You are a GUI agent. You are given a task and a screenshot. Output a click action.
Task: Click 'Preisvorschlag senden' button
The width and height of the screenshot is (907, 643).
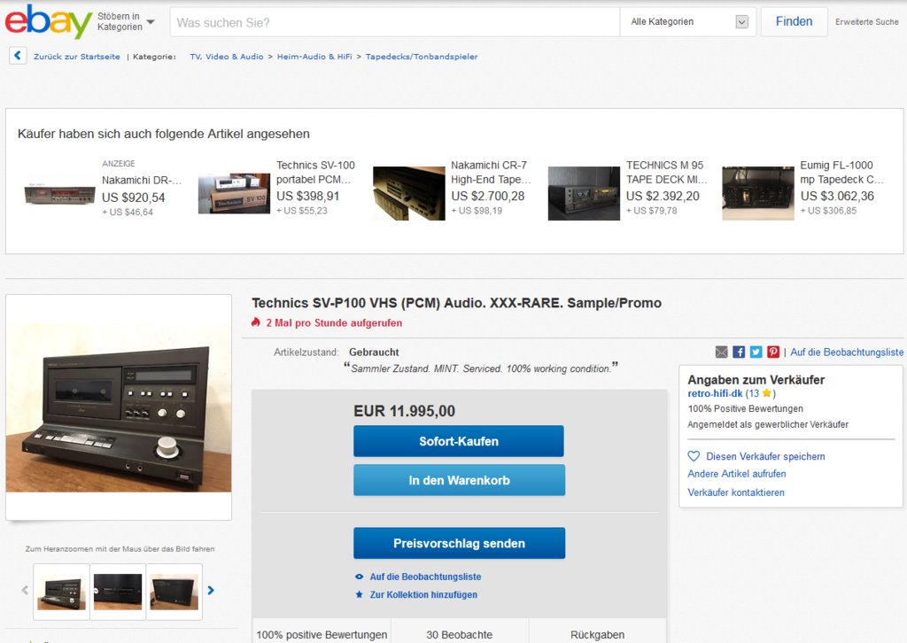coord(458,543)
